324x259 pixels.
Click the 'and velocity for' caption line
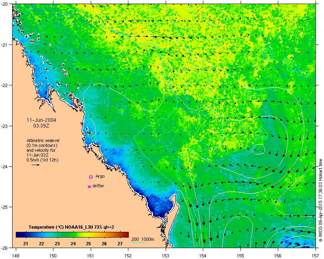pos(41,150)
